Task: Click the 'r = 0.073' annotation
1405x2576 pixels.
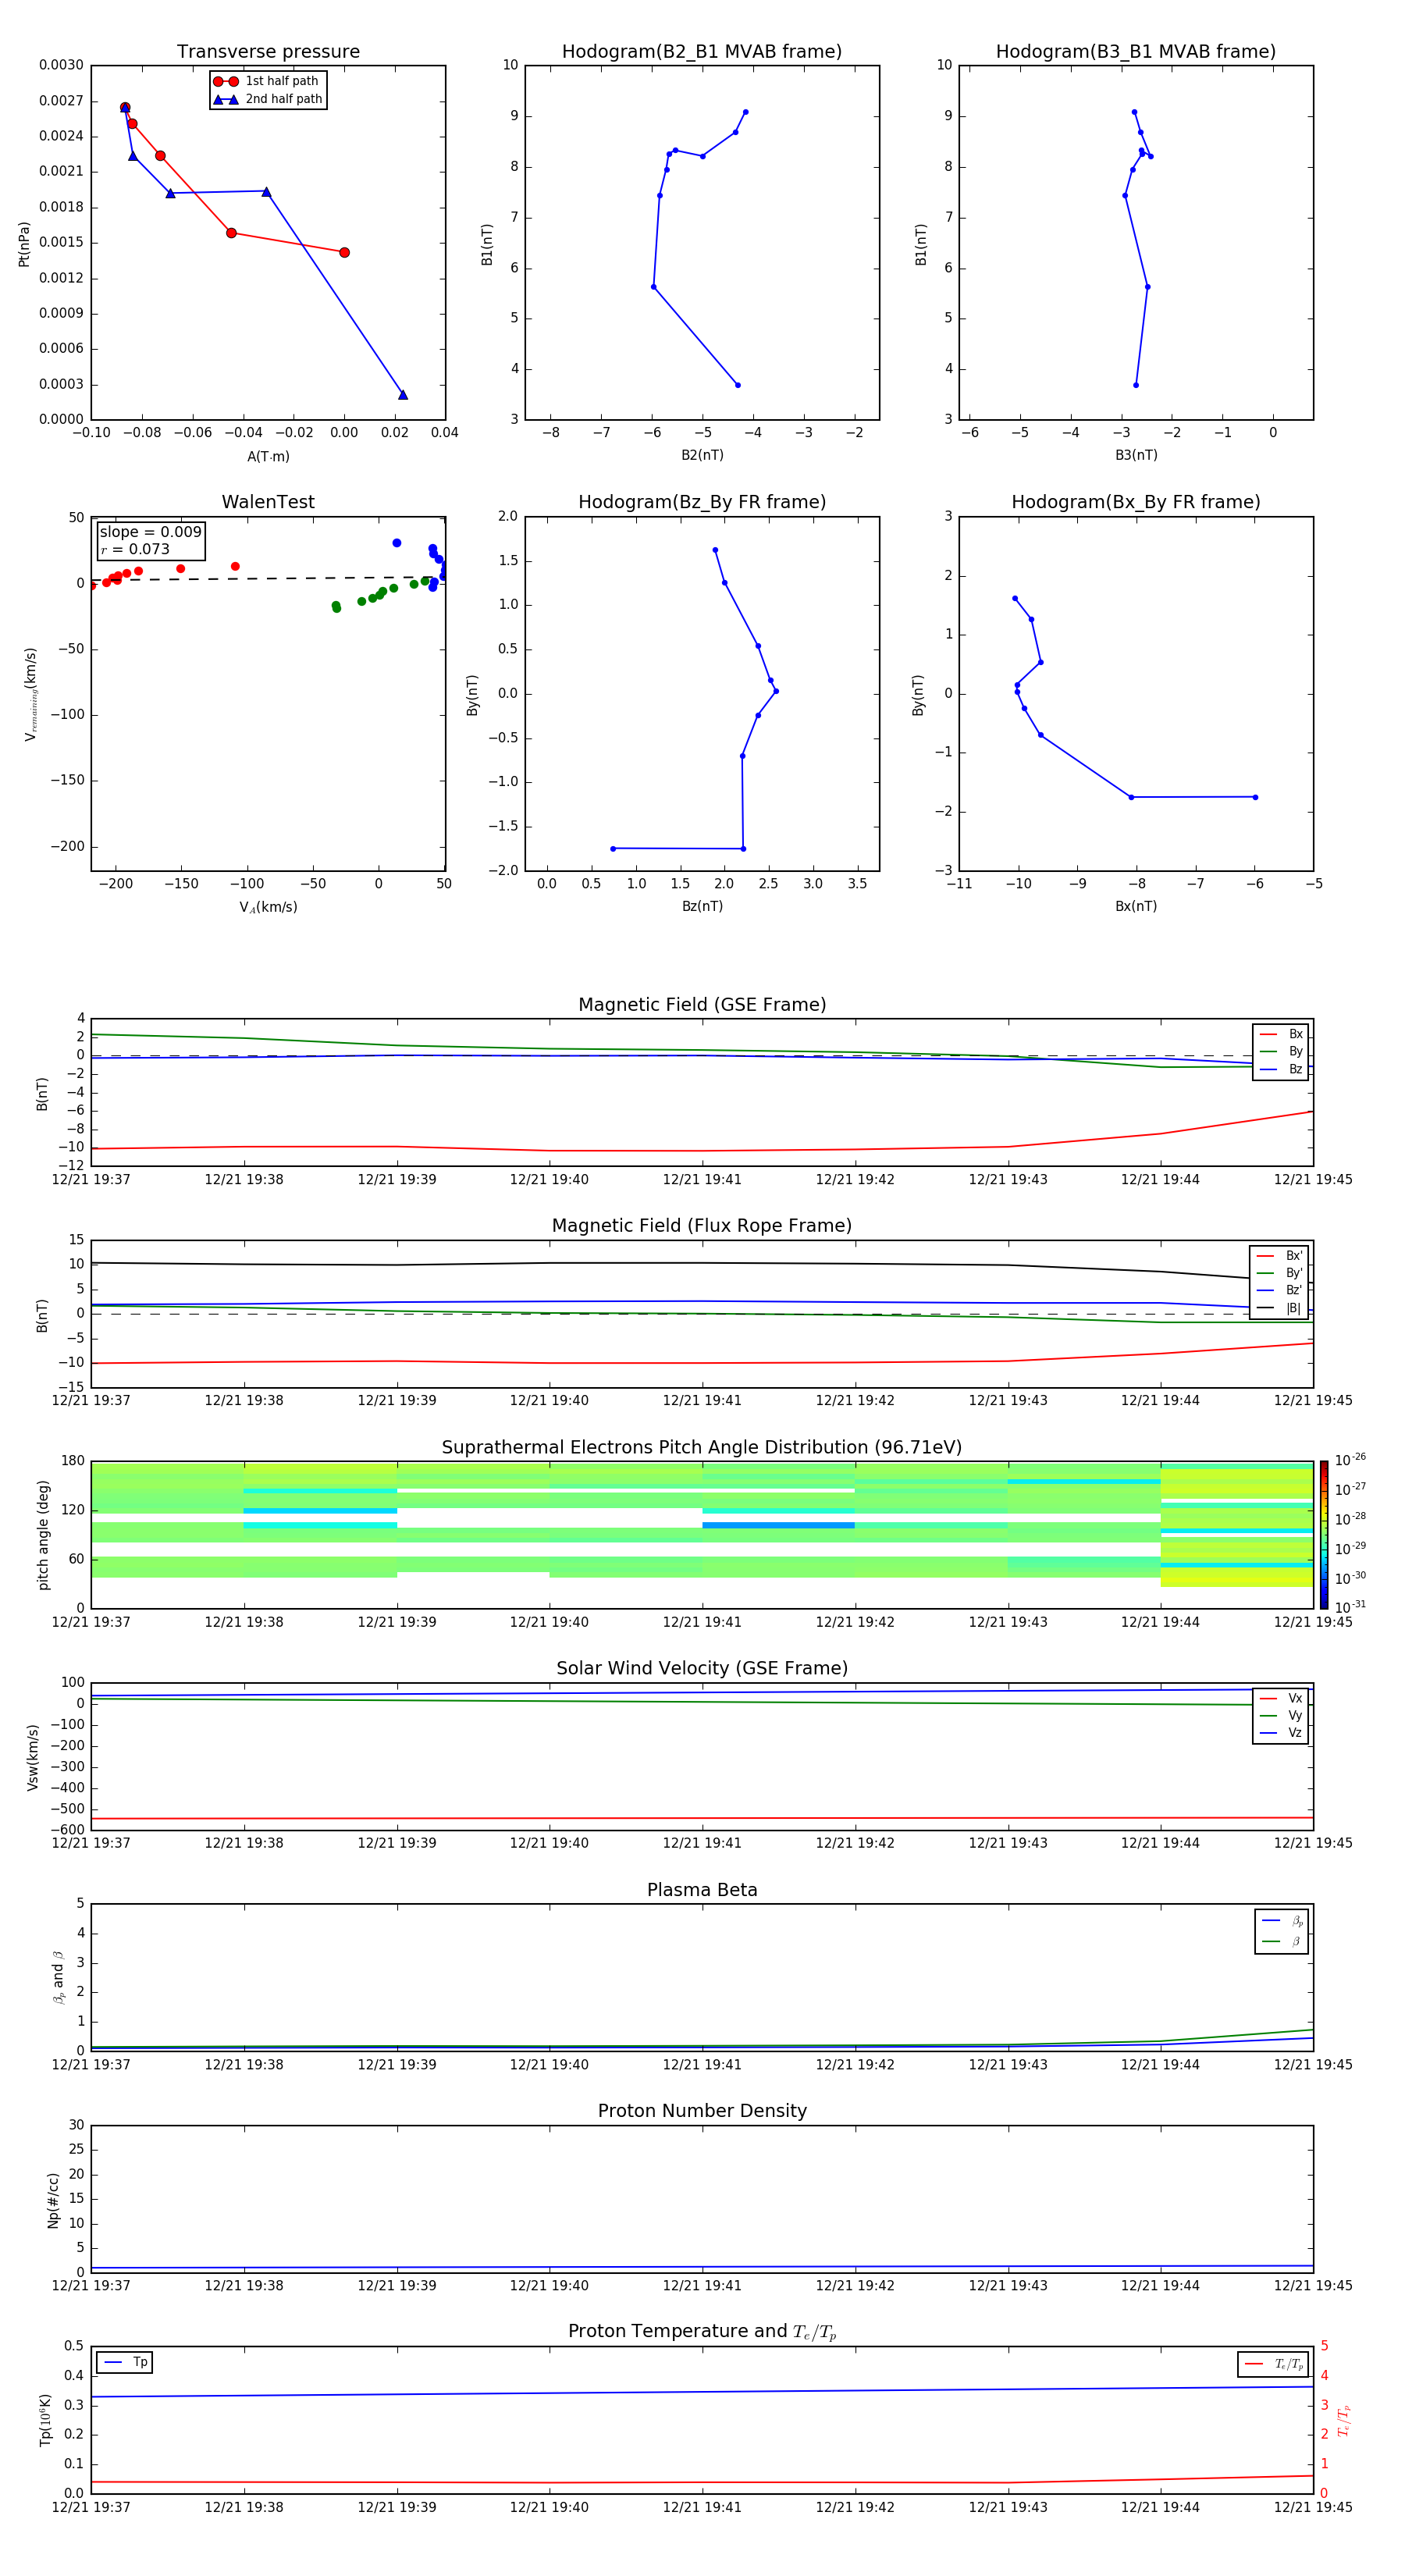Action: (x=135, y=549)
